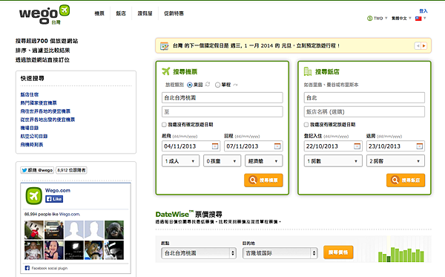Click the calendar icon in holiday banner

click(165, 46)
